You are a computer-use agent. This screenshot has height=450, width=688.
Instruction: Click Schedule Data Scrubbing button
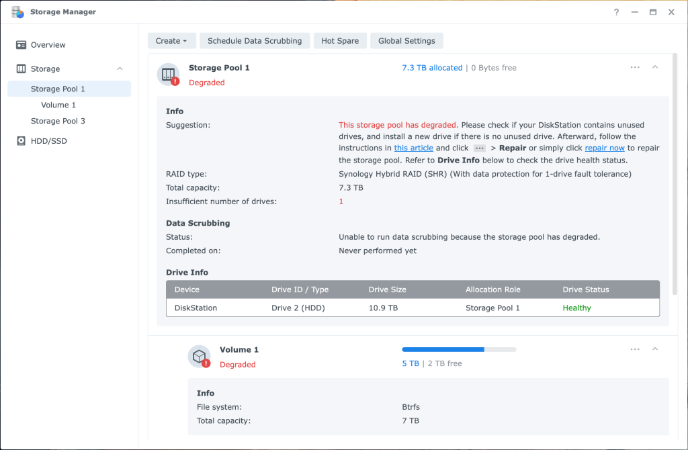pyautogui.click(x=255, y=41)
